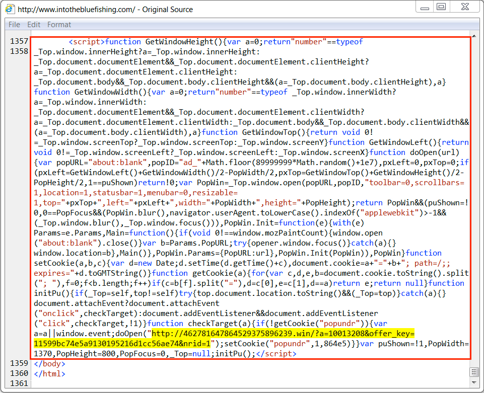Click line number 1361
Screen dimensions: 484x393
[x=19, y=383]
